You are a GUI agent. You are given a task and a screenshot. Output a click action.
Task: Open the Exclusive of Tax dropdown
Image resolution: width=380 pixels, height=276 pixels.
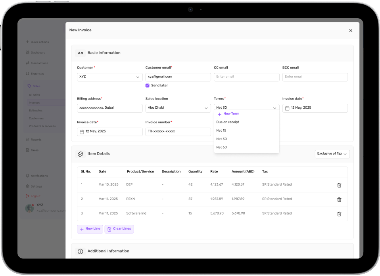tap(332, 154)
